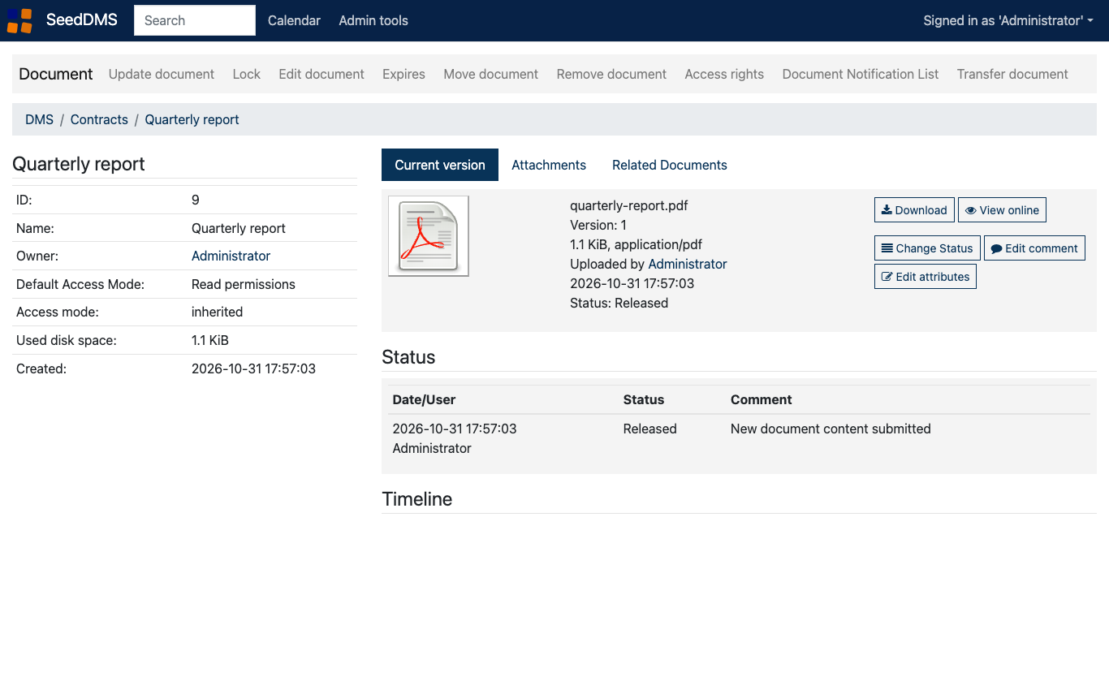Click the SeedDMS logo icon

click(20, 20)
